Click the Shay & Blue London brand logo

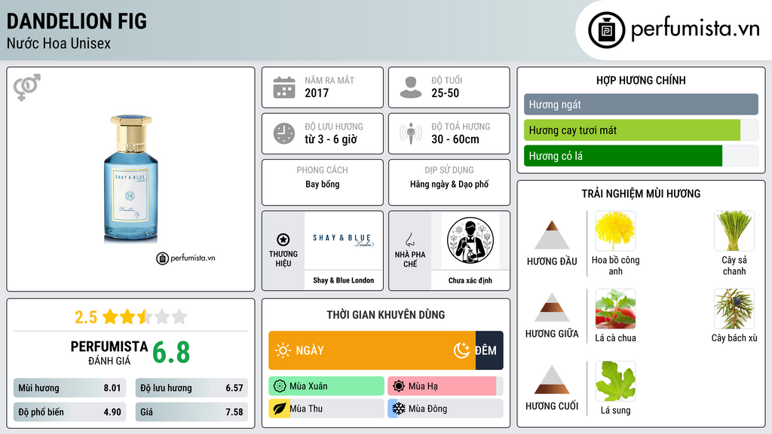(343, 240)
